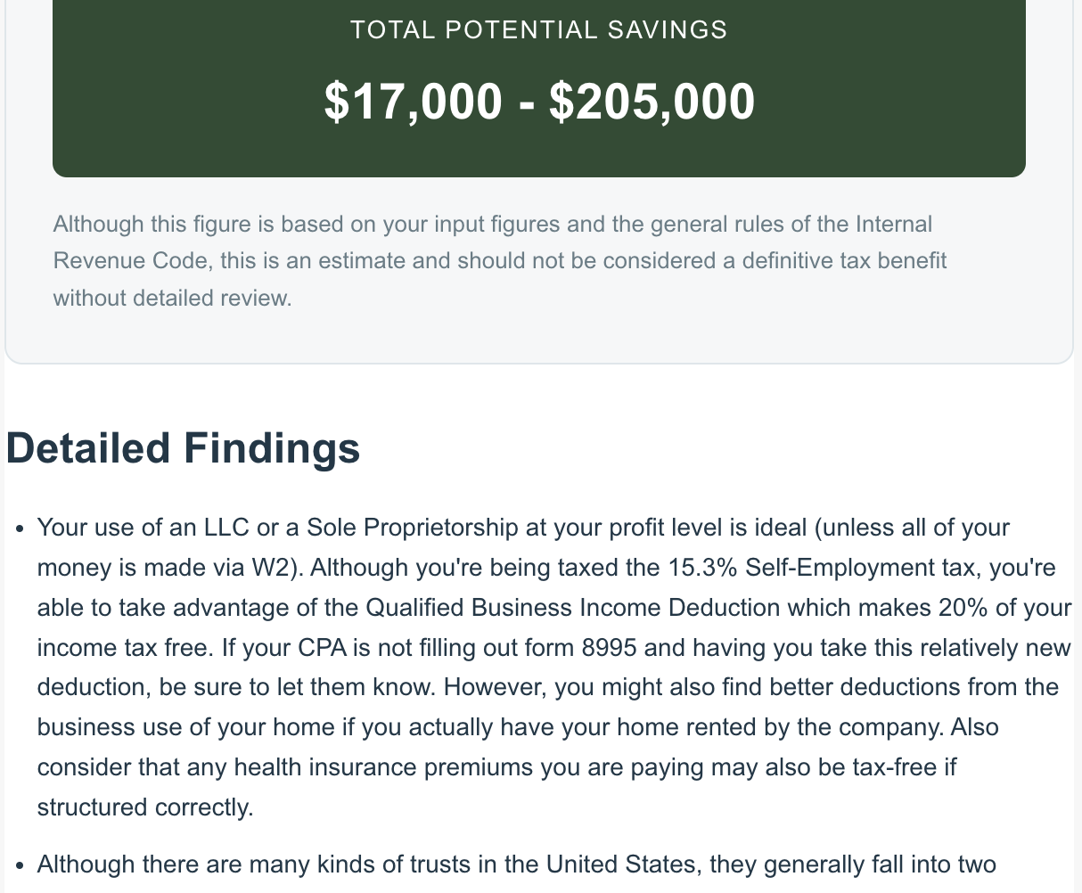Viewport: 1082px width, 893px height.
Task: Click 'structured correctly.' ending the first finding
Action: (145, 807)
